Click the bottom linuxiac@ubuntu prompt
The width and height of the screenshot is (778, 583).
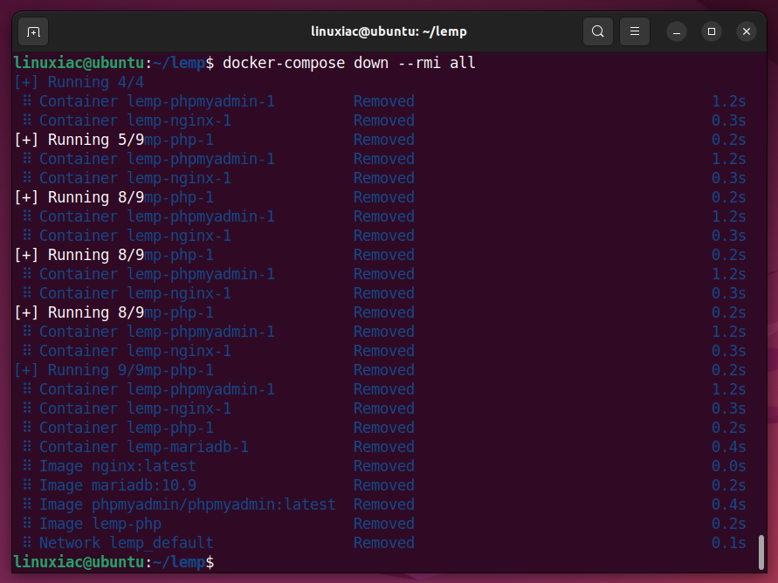[x=114, y=562]
